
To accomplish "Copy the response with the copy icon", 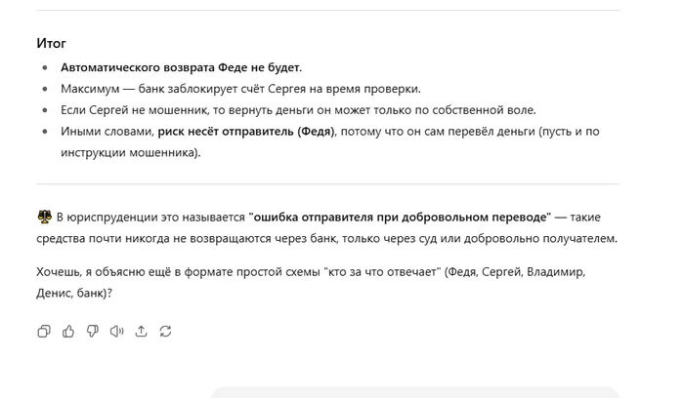I will tap(44, 332).
